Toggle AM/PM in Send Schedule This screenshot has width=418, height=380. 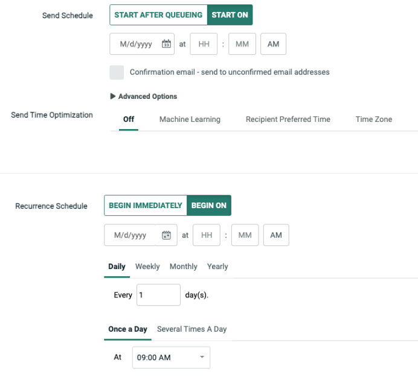(274, 44)
